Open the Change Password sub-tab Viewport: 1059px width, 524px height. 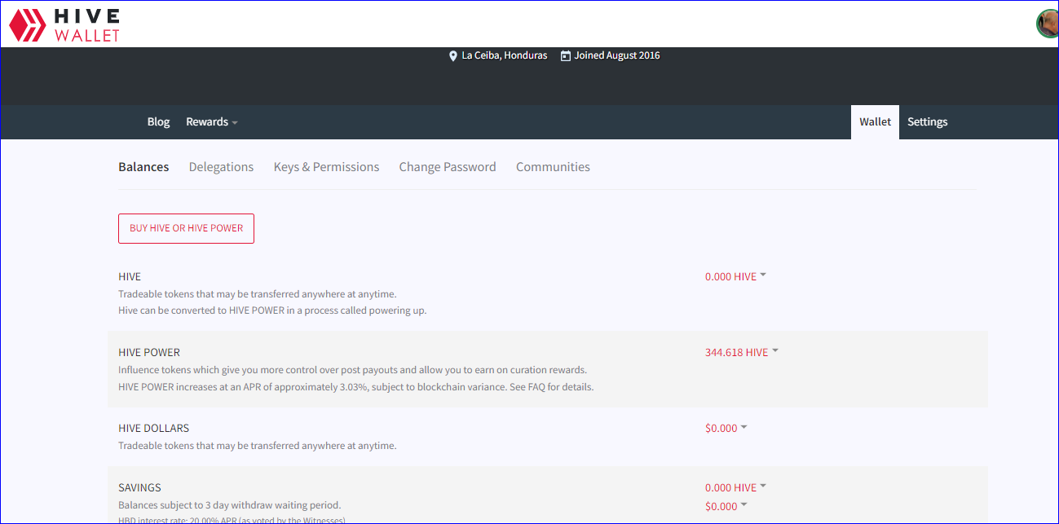coord(448,167)
